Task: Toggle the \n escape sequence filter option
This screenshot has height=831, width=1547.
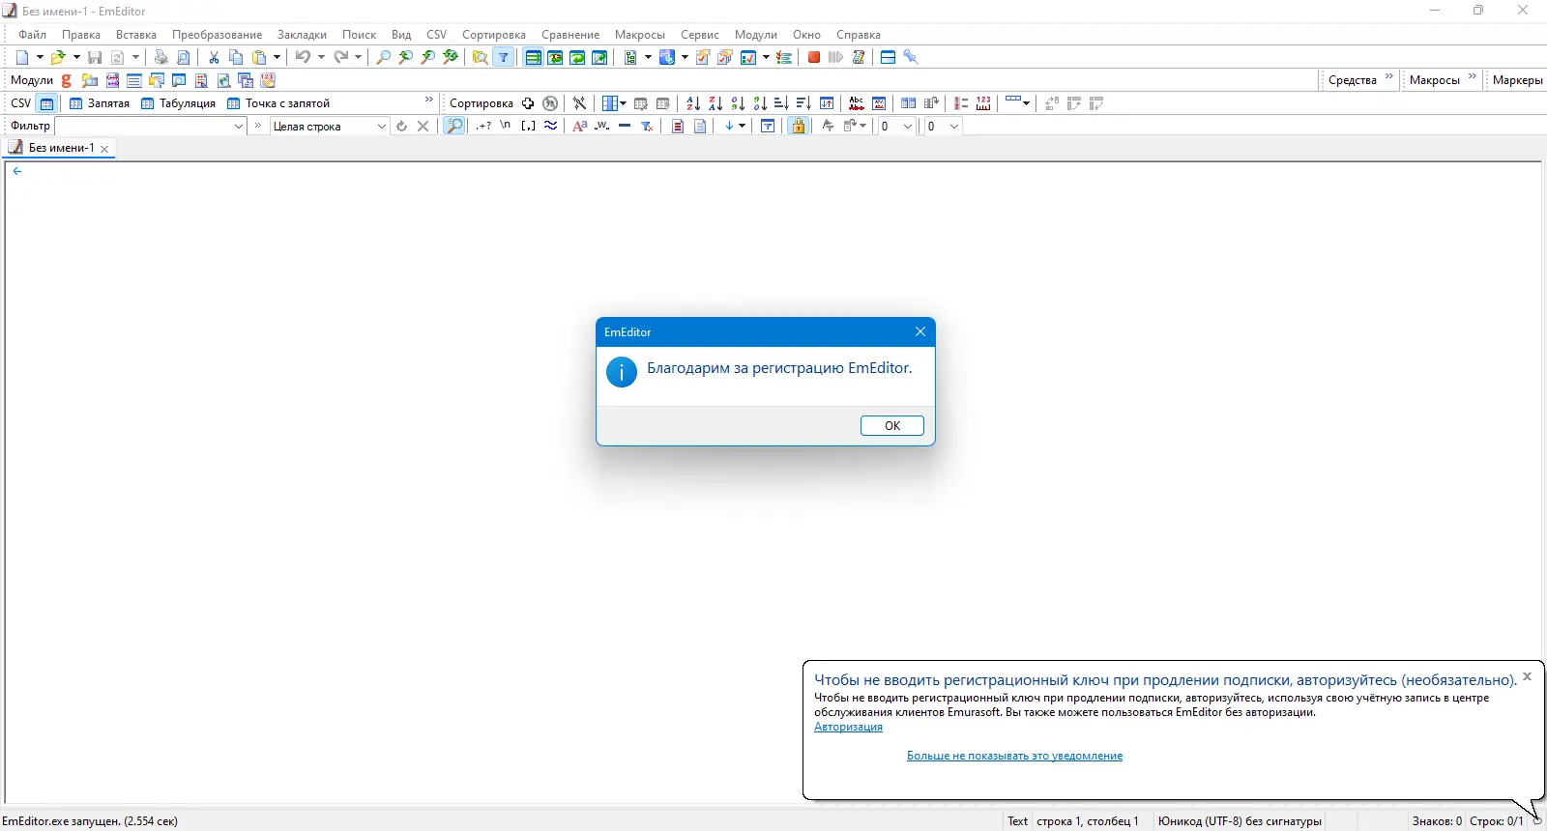Action: [506, 126]
